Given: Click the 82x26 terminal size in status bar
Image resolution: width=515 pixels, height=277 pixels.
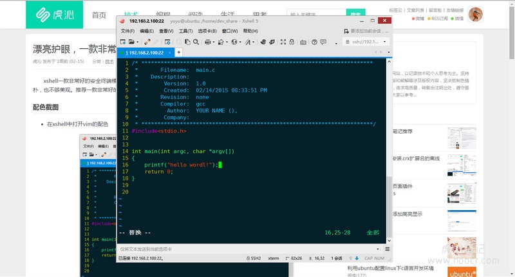Looking at the screenshot, I should pyautogui.click(x=294, y=258).
